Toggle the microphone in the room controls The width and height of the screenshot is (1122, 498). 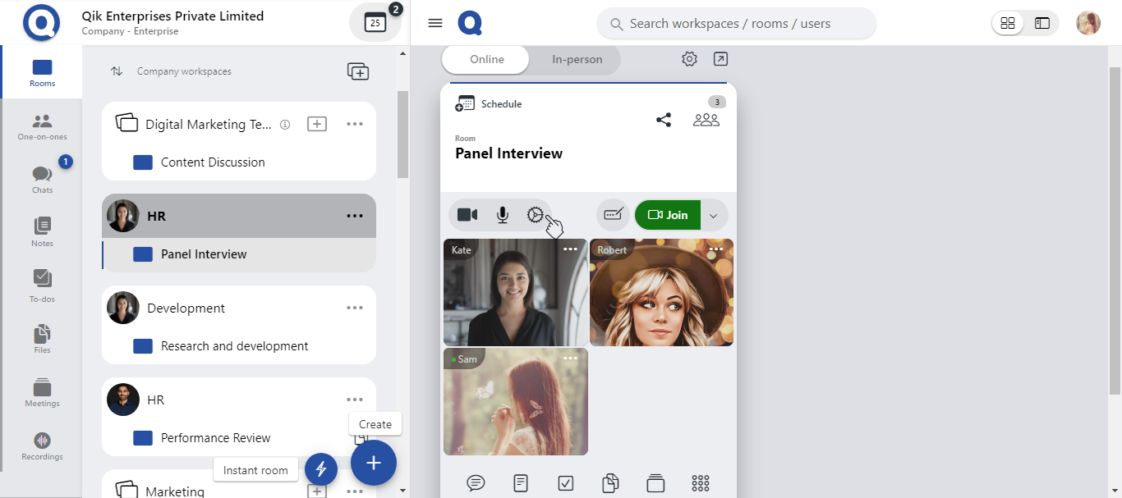pos(503,215)
